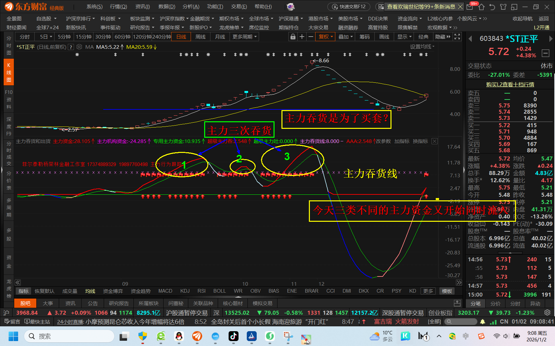
Task: Close the 主力吞货和出货 indicator pane
Action: (434, 141)
